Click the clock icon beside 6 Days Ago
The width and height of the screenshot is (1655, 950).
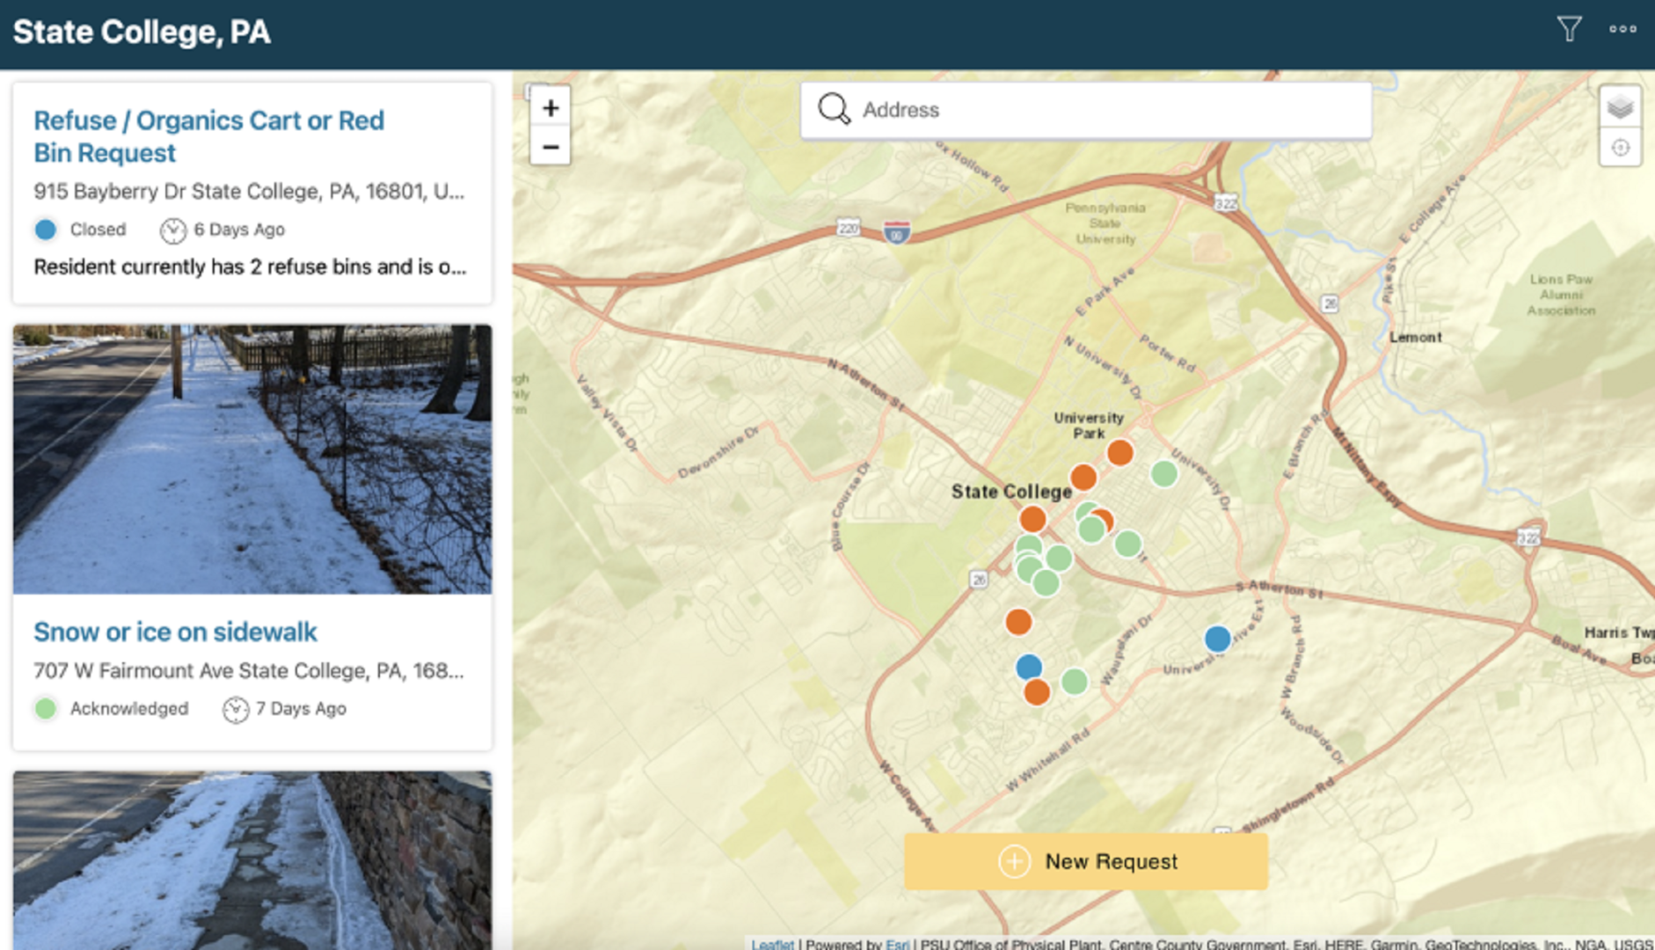[x=173, y=230]
